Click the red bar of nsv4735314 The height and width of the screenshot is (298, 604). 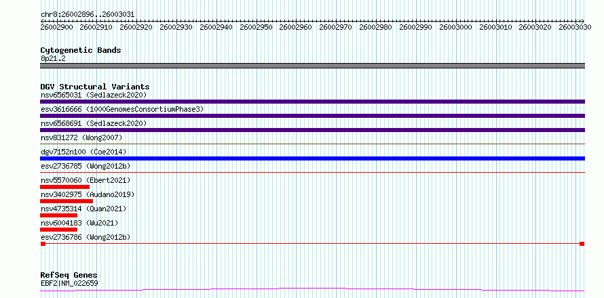pos(58,215)
